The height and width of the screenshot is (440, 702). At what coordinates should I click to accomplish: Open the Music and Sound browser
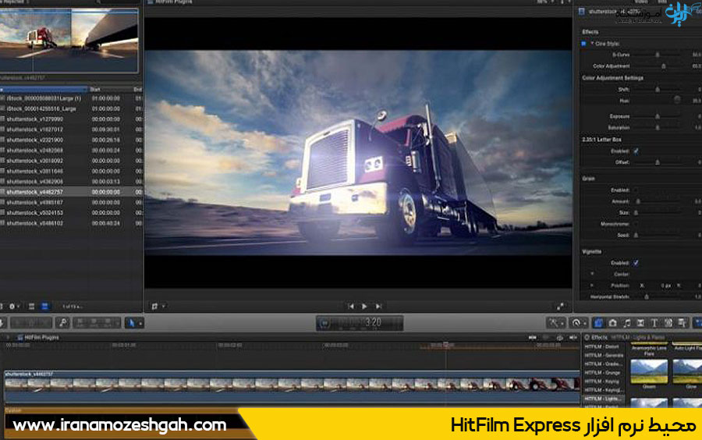[627, 323]
